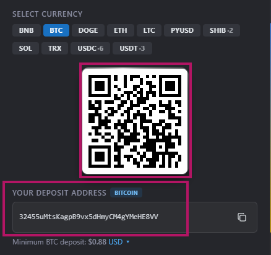Expand USDC network choices

tap(90, 48)
